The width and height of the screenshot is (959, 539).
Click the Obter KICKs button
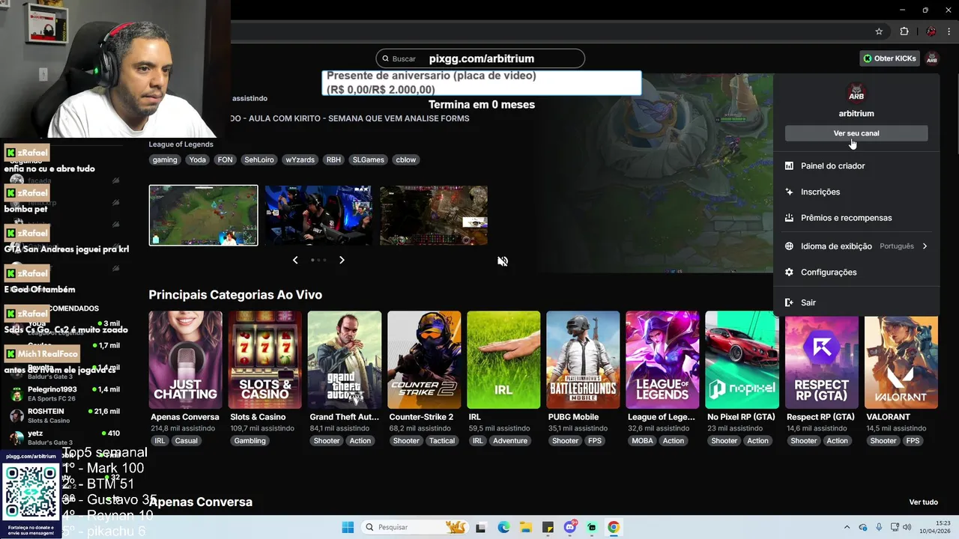tap(890, 58)
